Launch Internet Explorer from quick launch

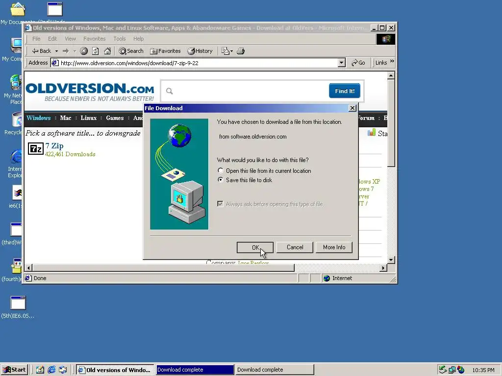[51, 370]
